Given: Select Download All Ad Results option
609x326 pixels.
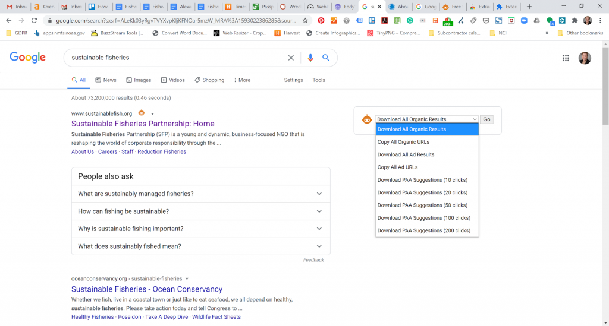Looking at the screenshot, I should coord(427,154).
